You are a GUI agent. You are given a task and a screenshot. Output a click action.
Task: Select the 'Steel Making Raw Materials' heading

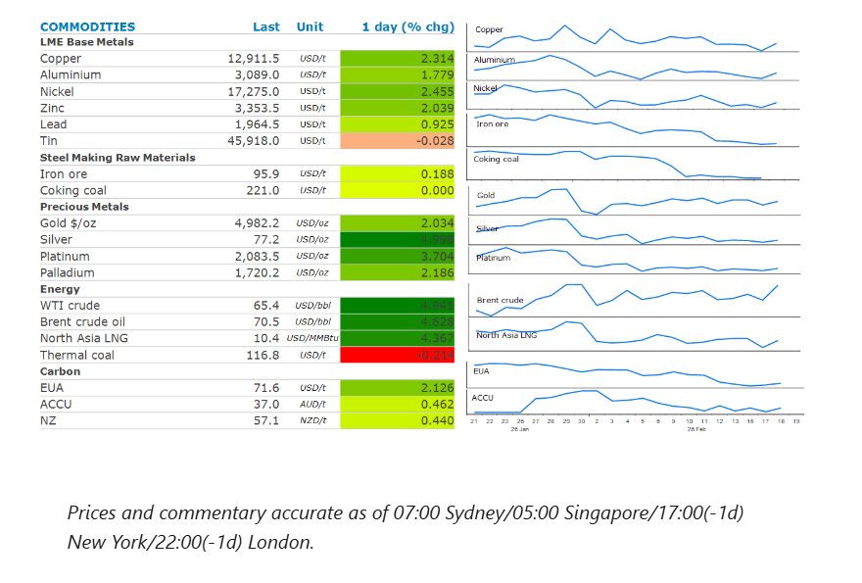(x=118, y=158)
